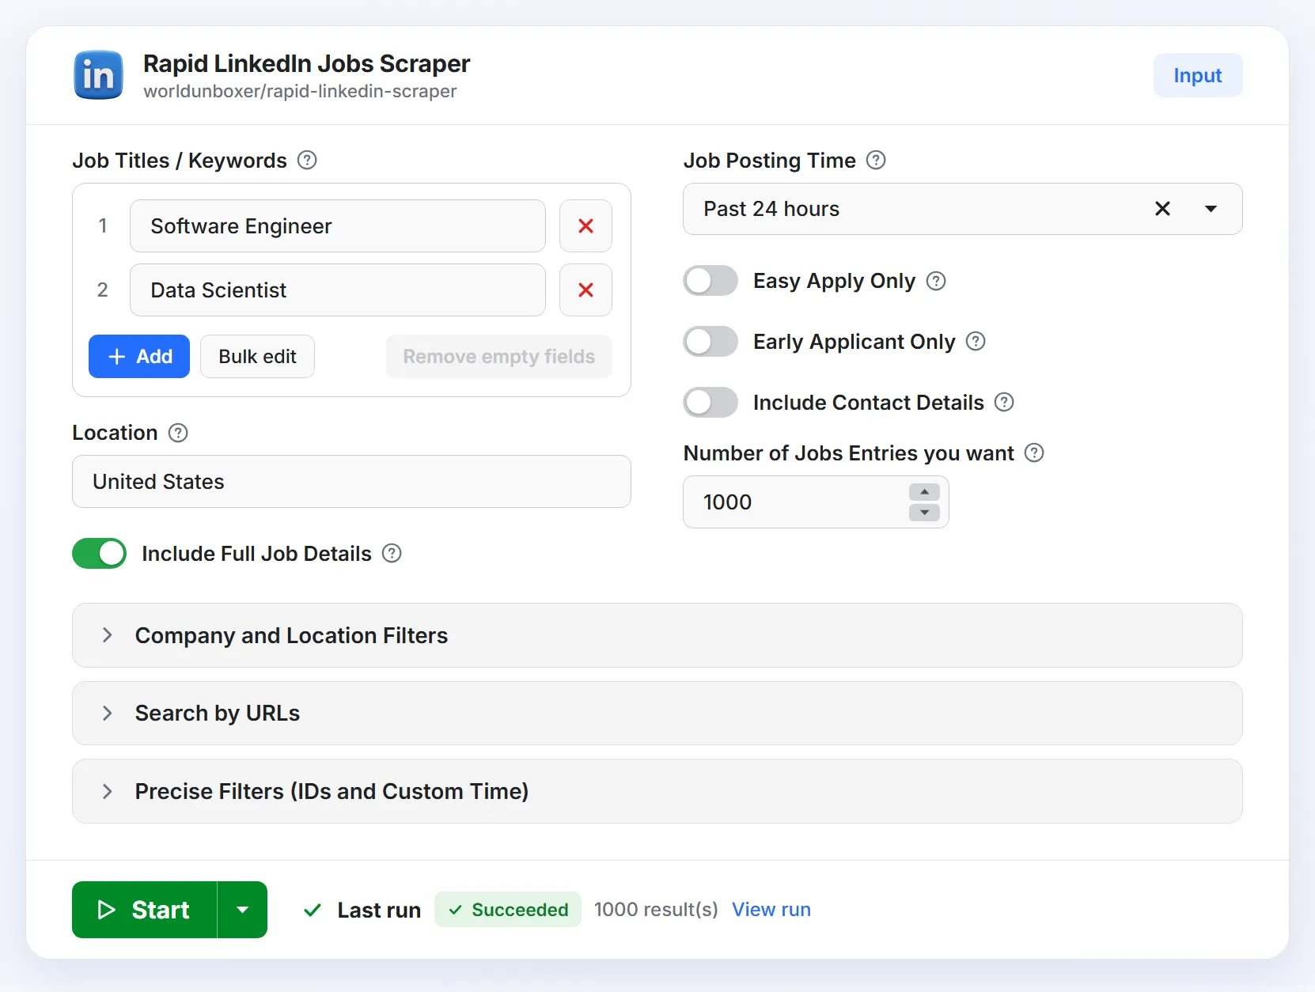This screenshot has width=1315, height=992.
Task: Decrease the number of job entries
Action: (924, 513)
